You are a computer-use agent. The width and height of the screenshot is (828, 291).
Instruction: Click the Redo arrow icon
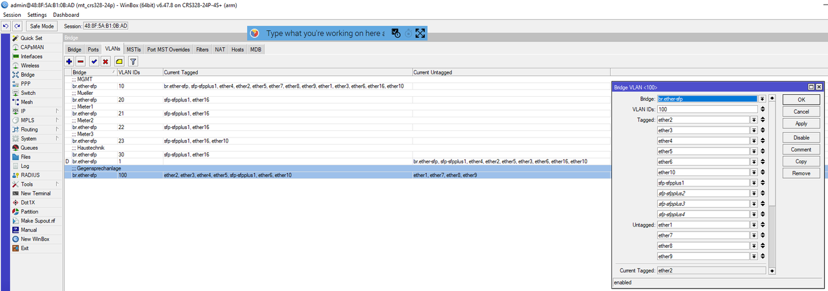(17, 26)
